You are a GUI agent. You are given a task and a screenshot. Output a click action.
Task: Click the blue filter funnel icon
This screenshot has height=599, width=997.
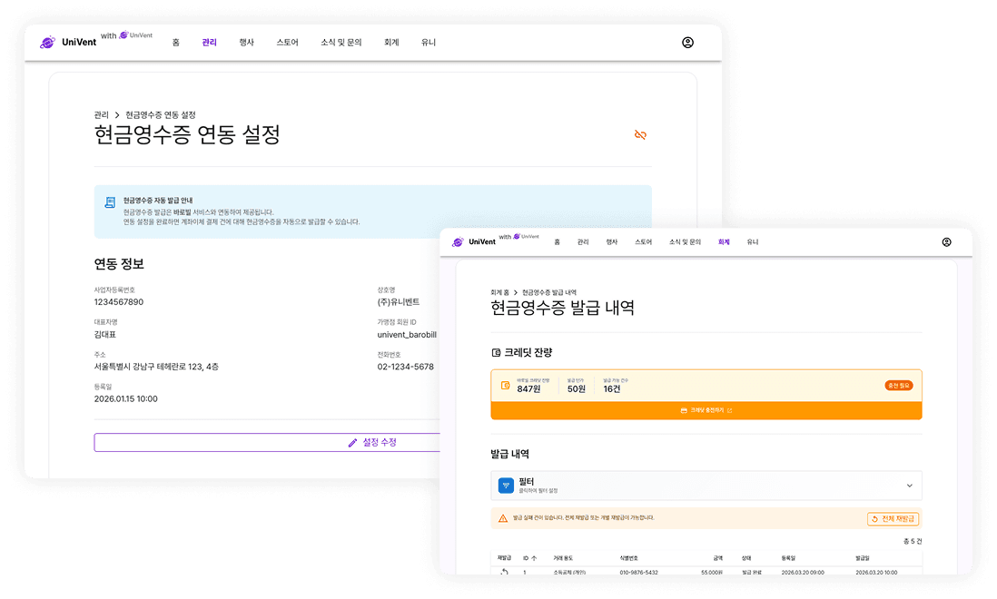(507, 485)
